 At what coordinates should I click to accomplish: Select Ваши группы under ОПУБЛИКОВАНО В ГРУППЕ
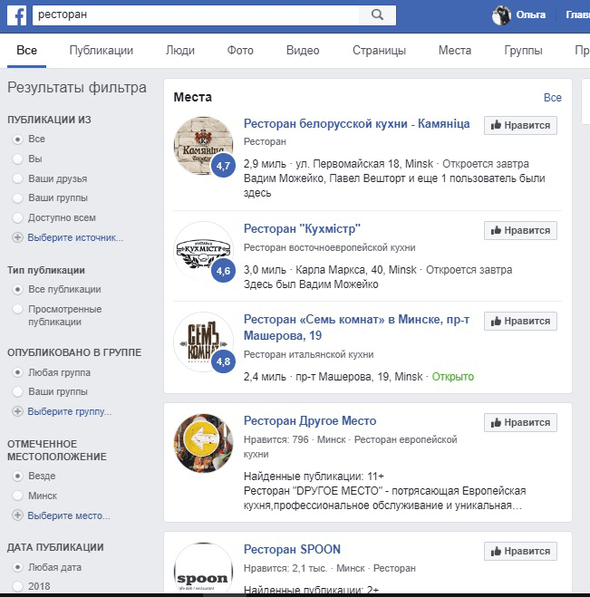tap(17, 391)
